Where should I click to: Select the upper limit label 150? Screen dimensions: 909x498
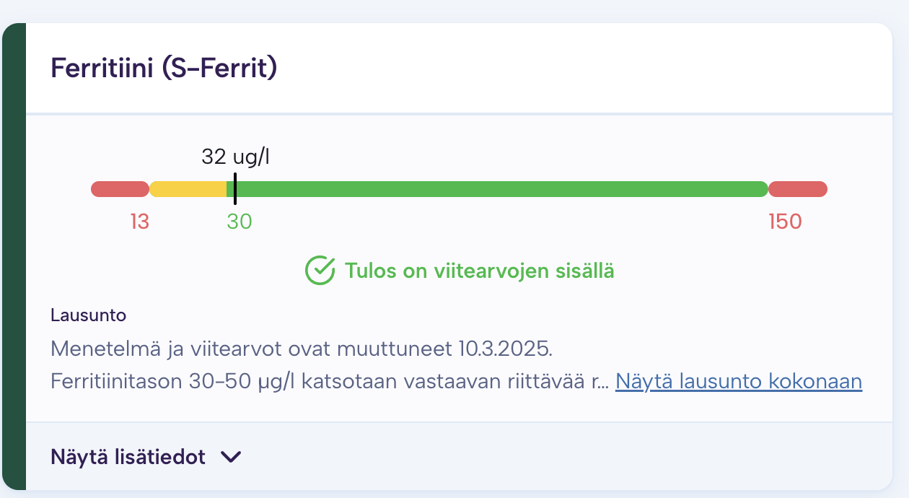[783, 222]
